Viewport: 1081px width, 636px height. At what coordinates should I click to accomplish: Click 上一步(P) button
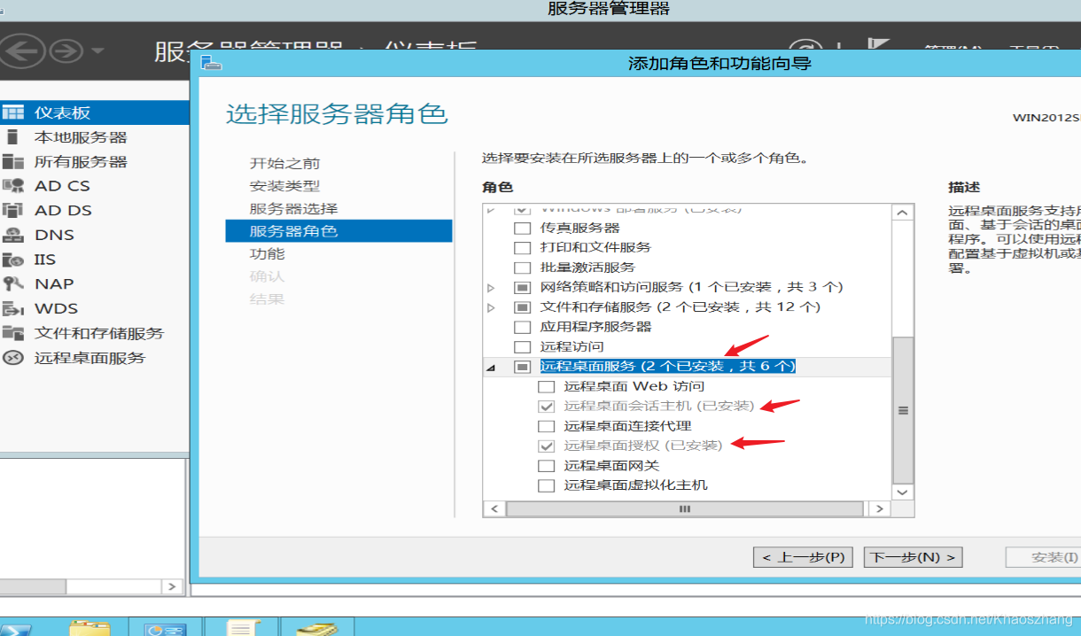804,557
